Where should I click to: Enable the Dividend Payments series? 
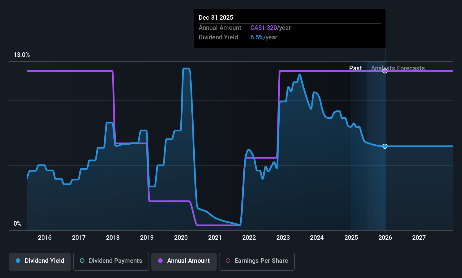coord(111,262)
